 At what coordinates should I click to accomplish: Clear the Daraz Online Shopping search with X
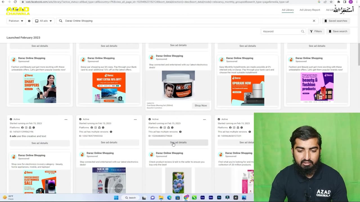pyautogui.click(x=314, y=21)
